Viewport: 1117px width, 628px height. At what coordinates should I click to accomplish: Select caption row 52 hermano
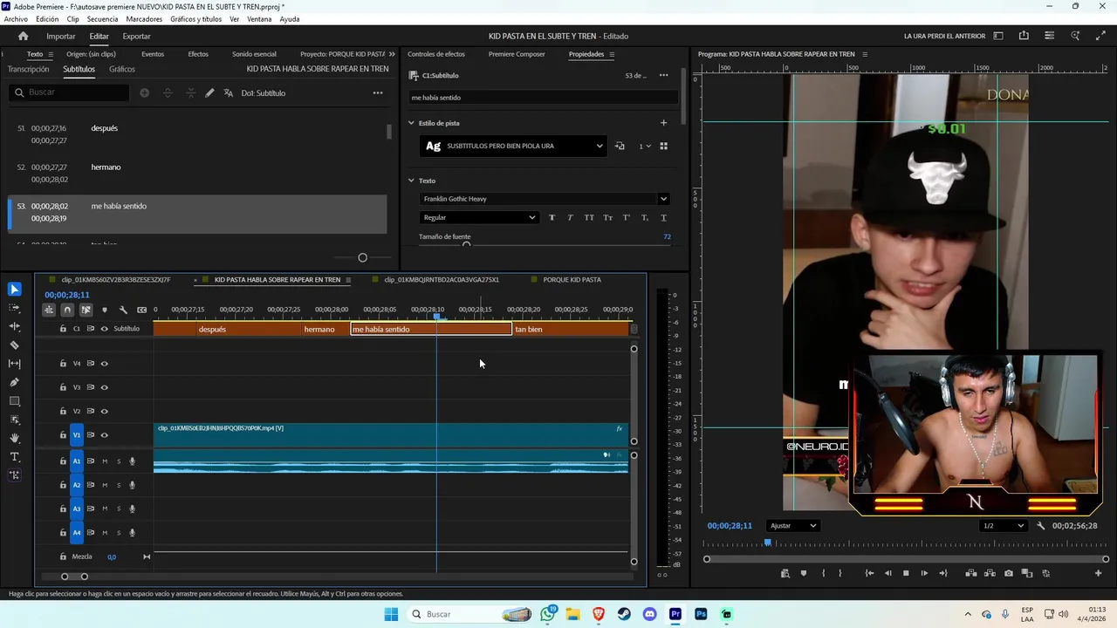tap(197, 173)
